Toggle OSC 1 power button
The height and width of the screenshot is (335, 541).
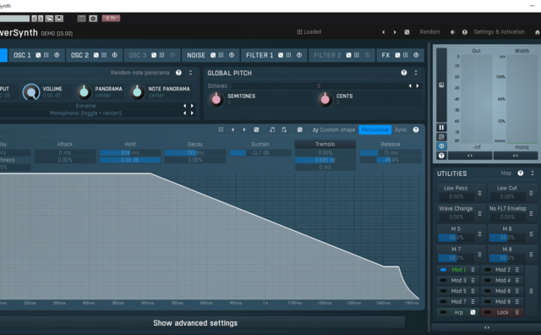[x=57, y=55]
